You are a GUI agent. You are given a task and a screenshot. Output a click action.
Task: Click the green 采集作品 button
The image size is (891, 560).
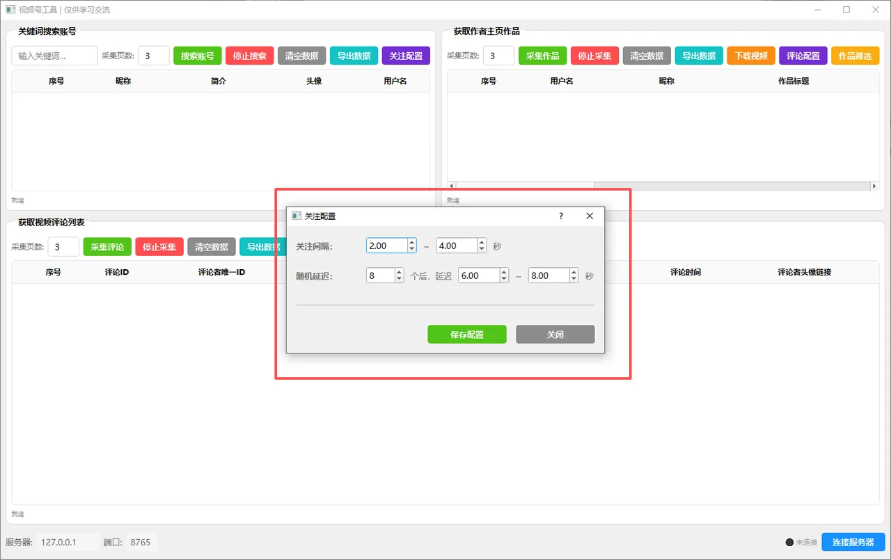[x=543, y=56]
